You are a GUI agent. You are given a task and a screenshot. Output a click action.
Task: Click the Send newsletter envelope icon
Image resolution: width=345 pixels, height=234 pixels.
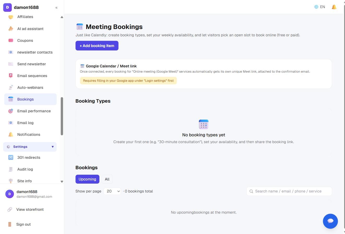click(x=11, y=64)
